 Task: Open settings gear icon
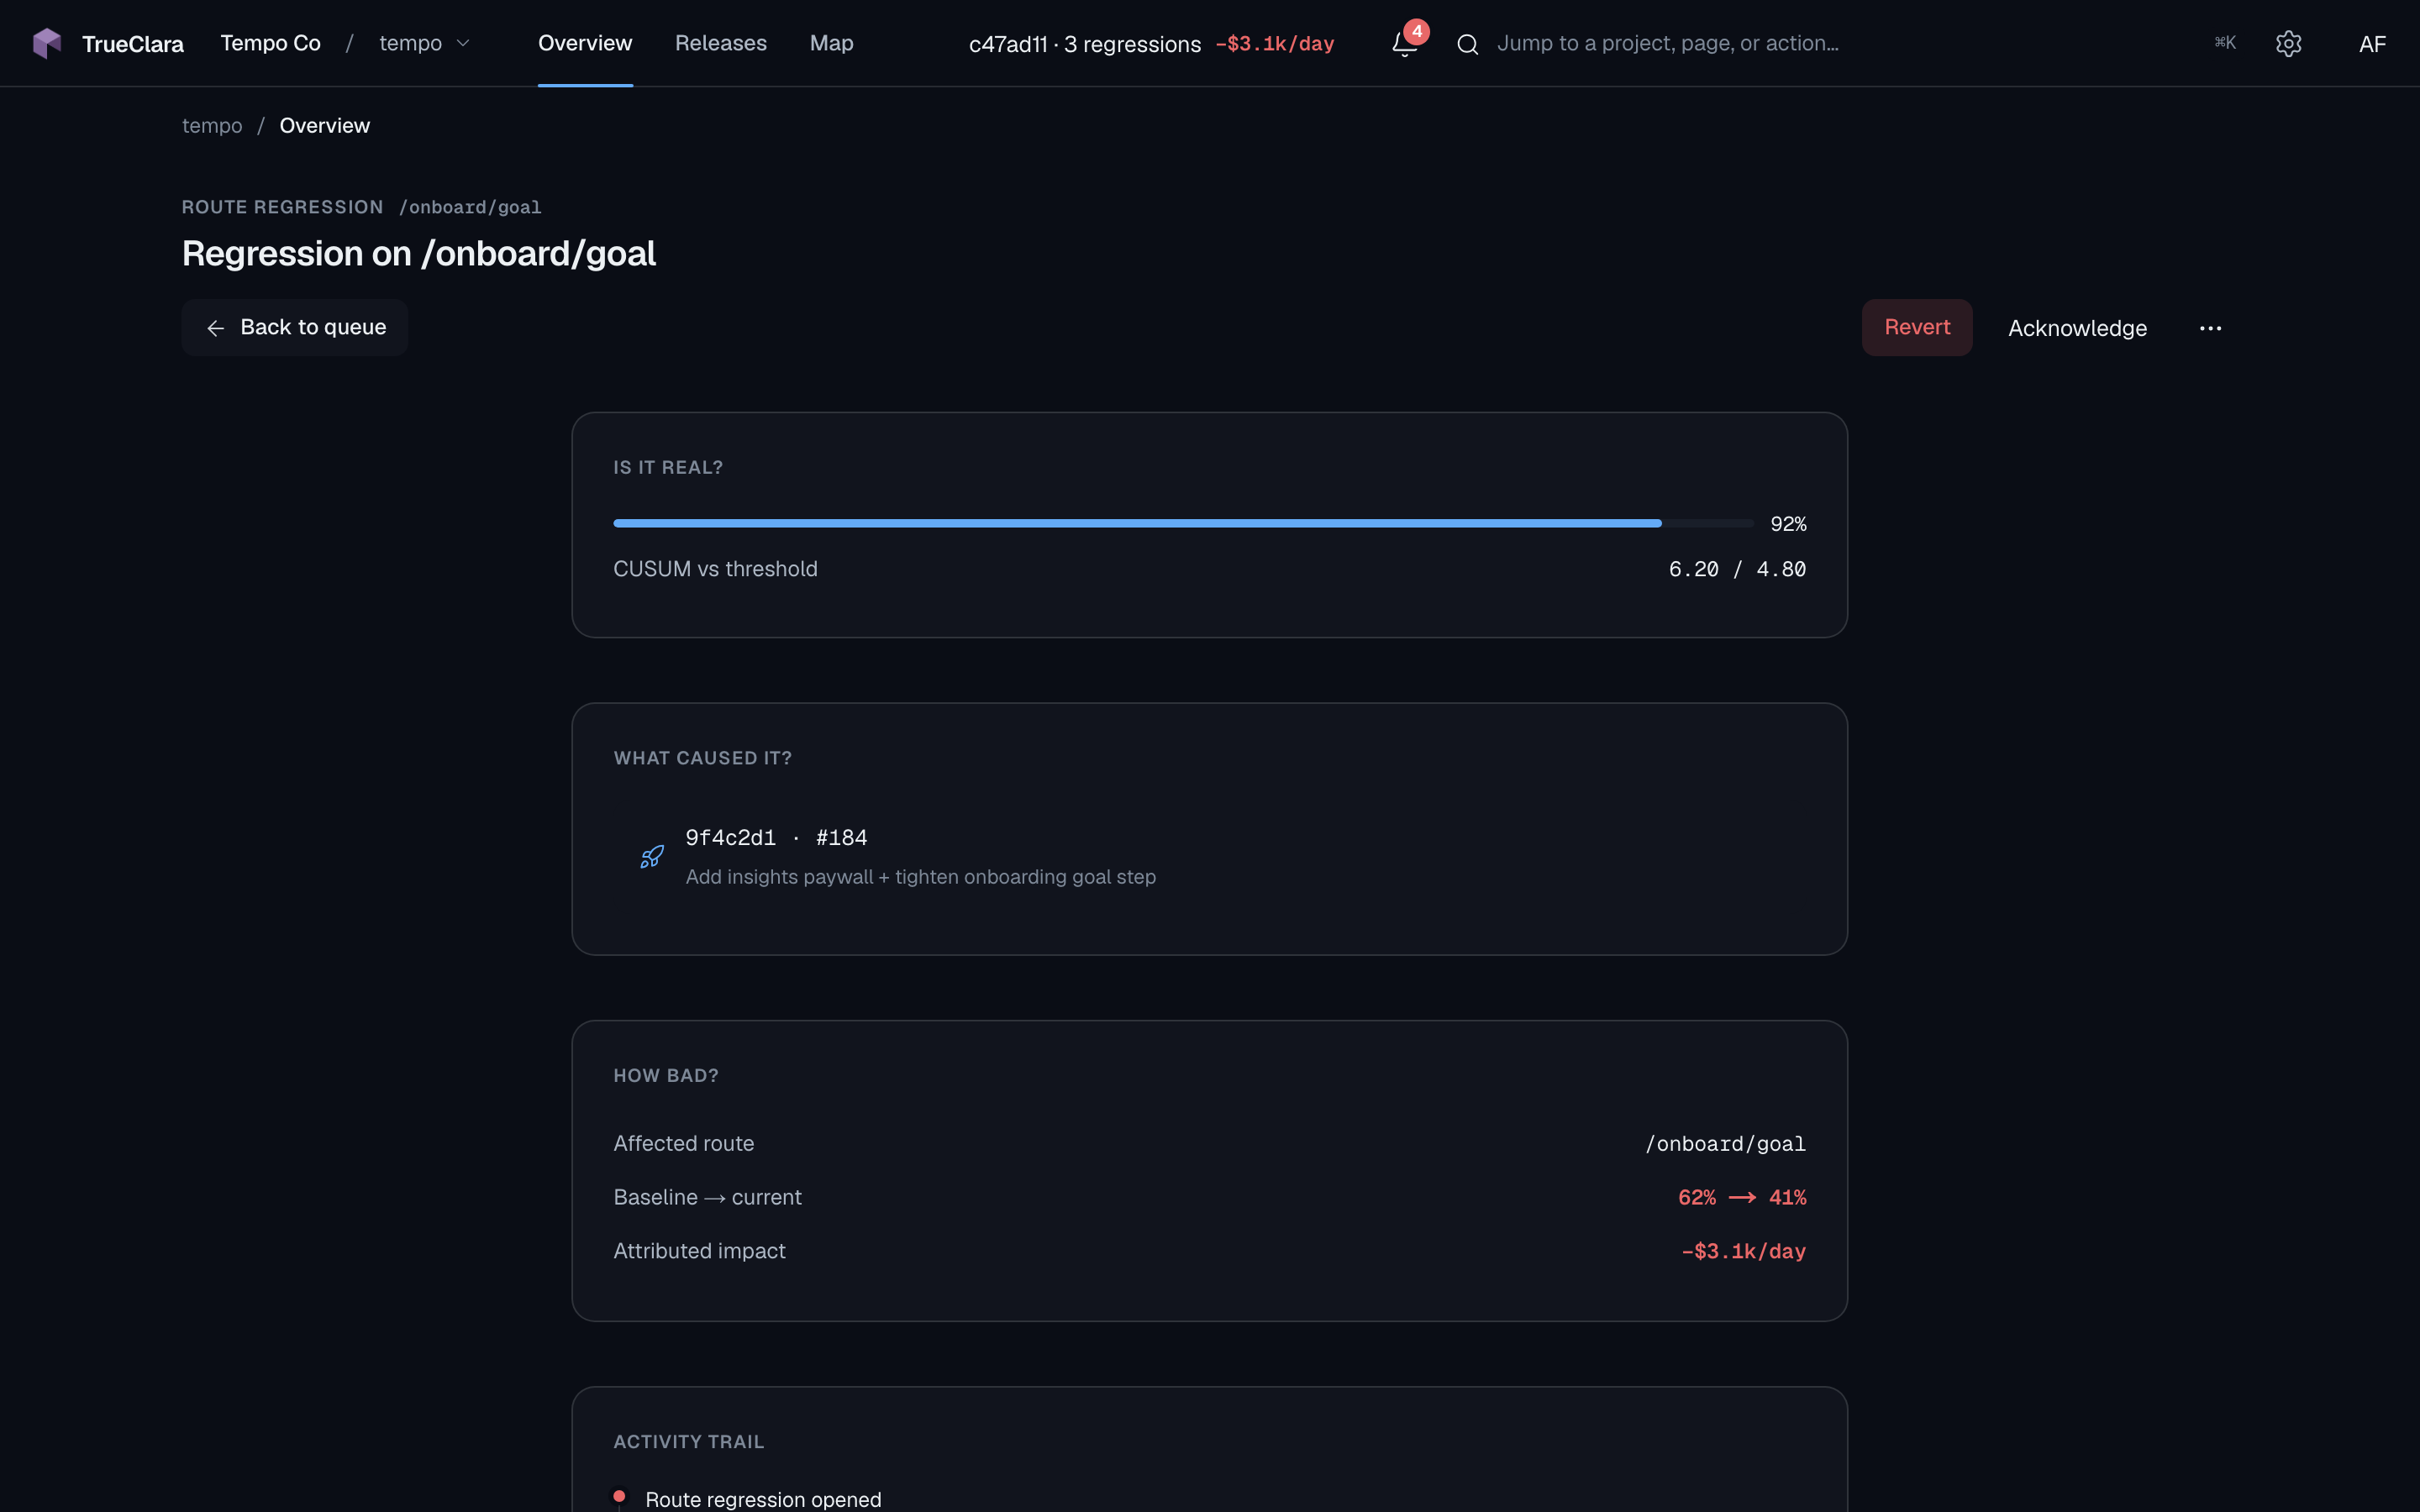click(x=2289, y=43)
